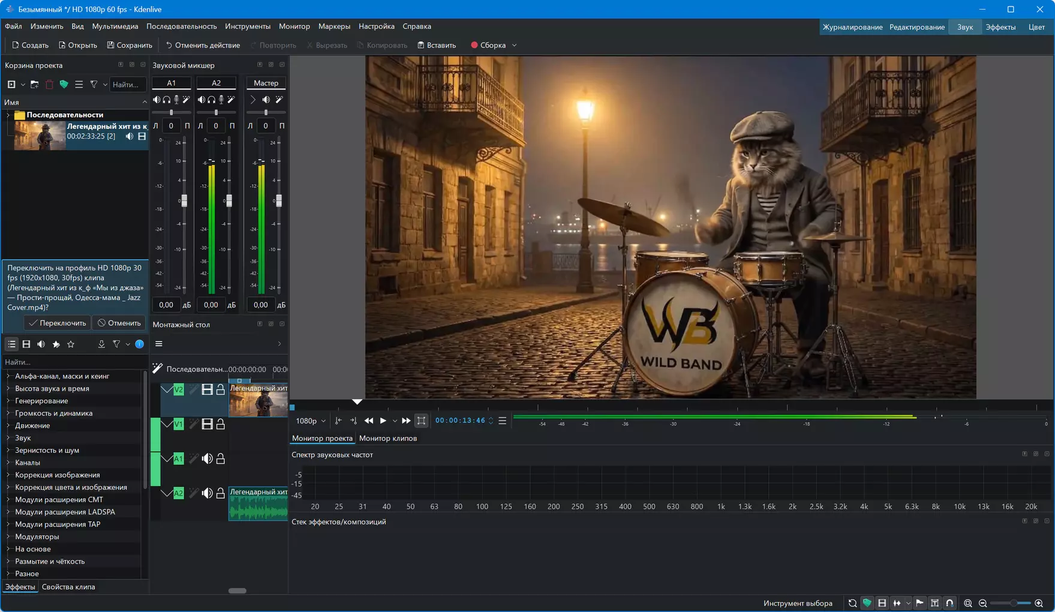Click the edit mode crop icon in monitor
This screenshot has width=1055, height=612.
[x=422, y=421]
